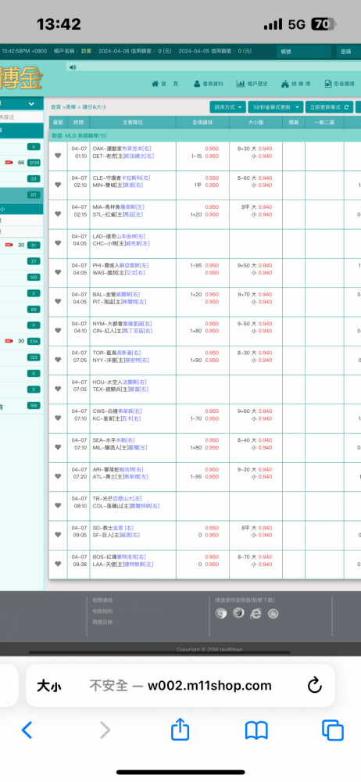This screenshot has height=782, width=361.
Task: Click 美棒 in the breadcrumb path
Action: (x=71, y=107)
